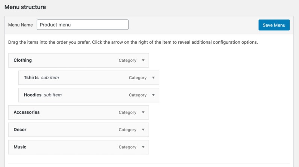Focus the Menu Name text field
The width and height of the screenshot is (299, 167).
tap(83, 25)
